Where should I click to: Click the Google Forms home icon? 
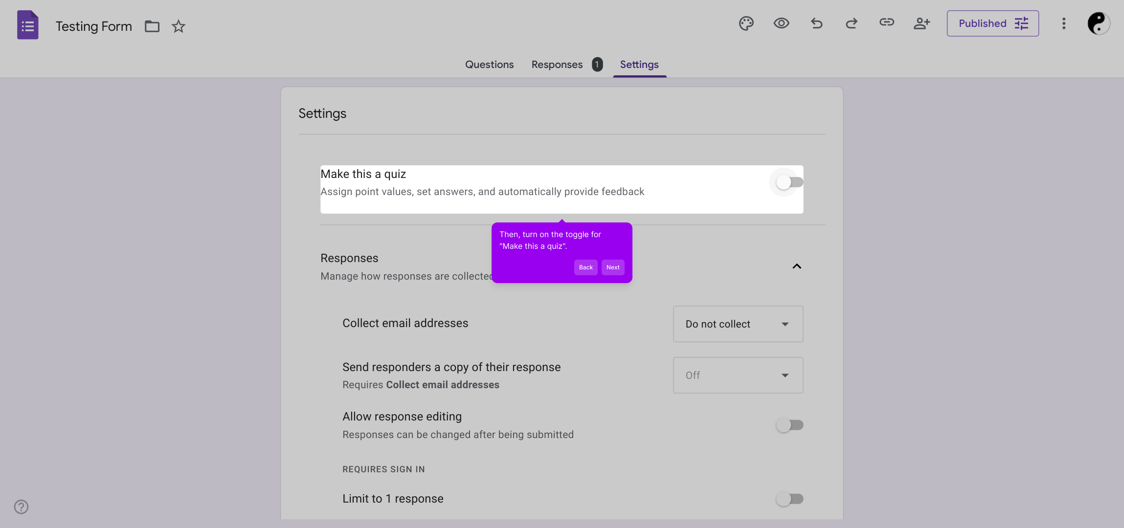click(28, 25)
